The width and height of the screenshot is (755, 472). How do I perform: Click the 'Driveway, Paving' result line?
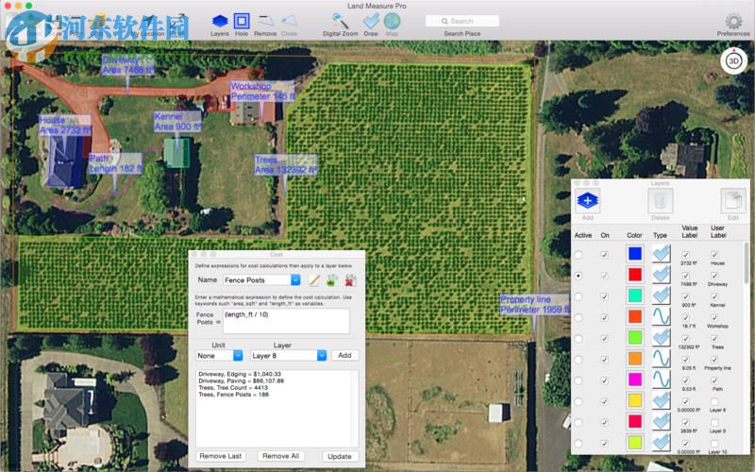(x=242, y=380)
